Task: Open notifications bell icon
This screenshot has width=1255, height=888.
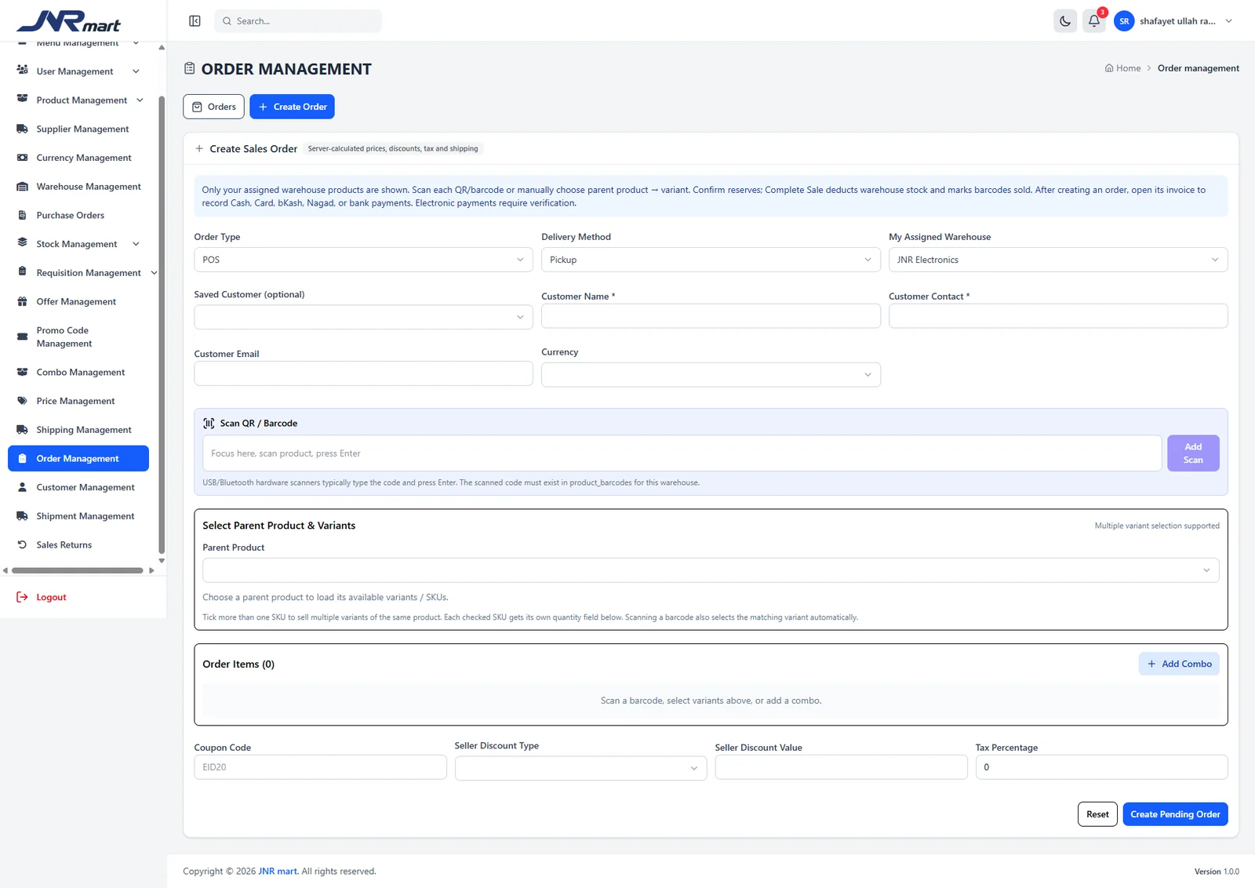Action: [1093, 21]
